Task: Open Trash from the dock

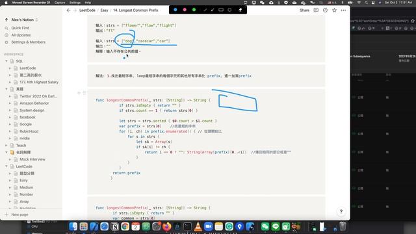Action: [x=343, y=227]
